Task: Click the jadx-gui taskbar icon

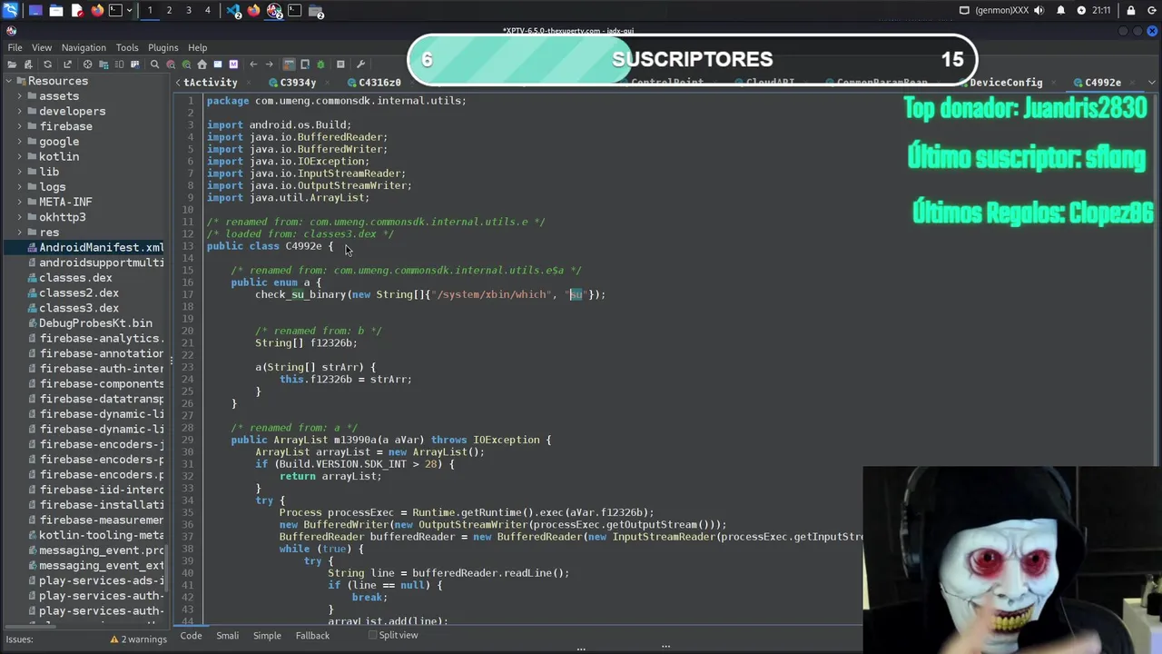Action: 273,11
